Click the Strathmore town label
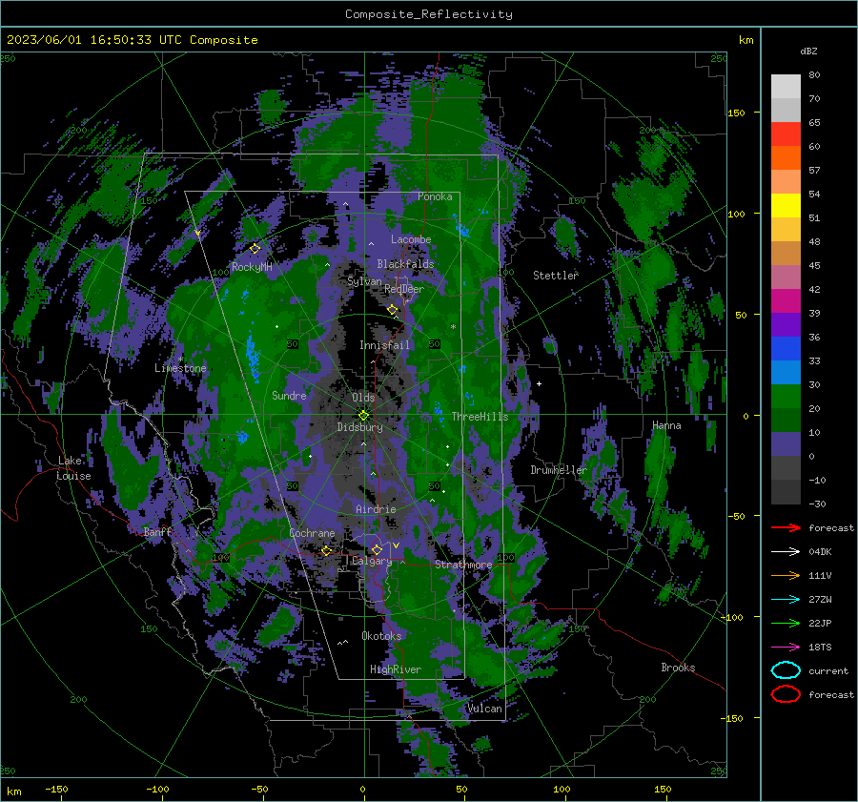 pyautogui.click(x=463, y=565)
